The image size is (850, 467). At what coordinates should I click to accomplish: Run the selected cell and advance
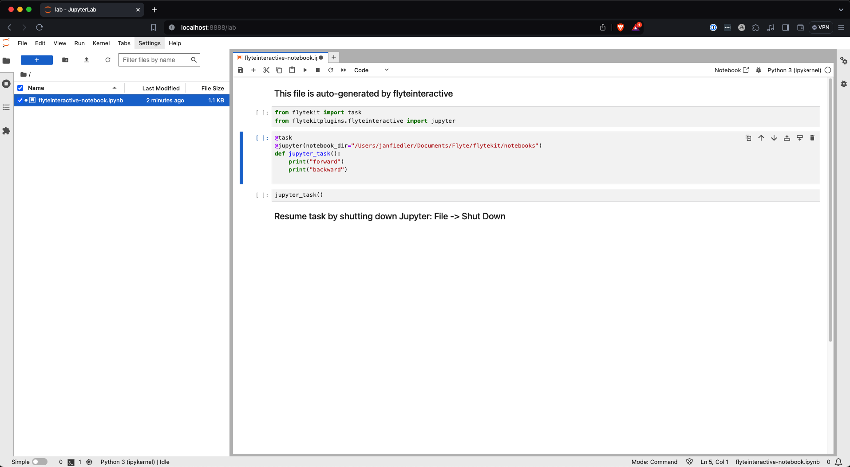305,70
